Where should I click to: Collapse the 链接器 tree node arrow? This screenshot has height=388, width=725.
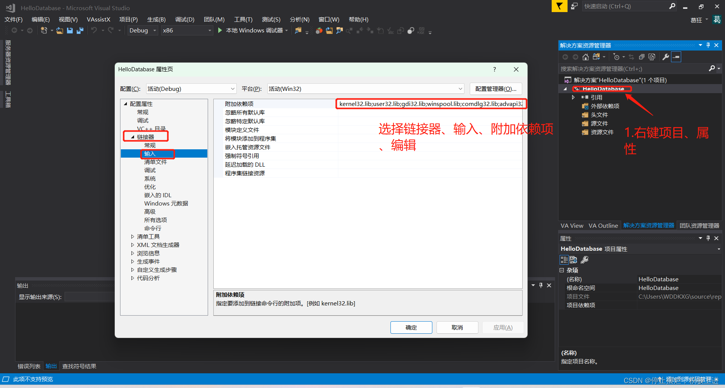pyautogui.click(x=133, y=137)
